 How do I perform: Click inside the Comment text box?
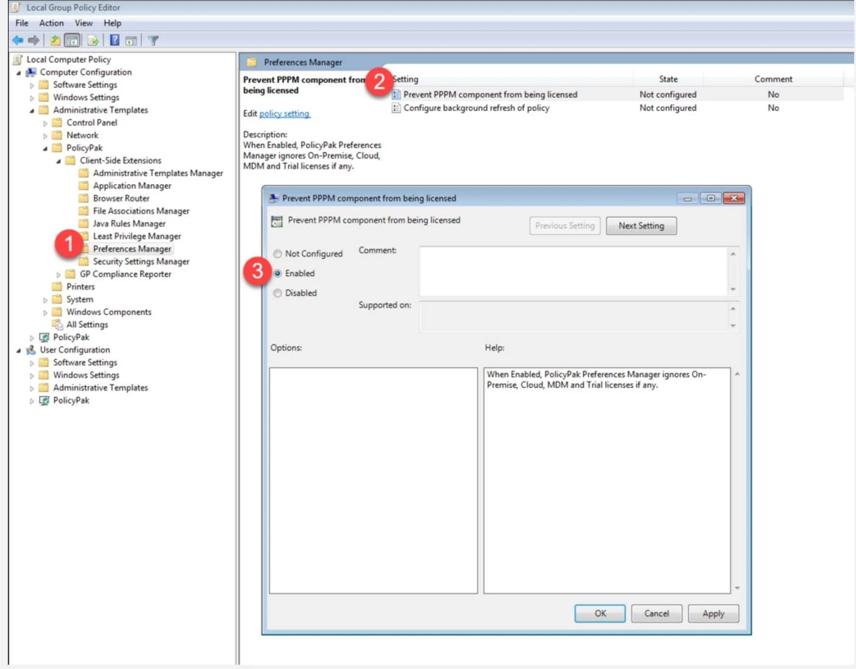coord(572,271)
